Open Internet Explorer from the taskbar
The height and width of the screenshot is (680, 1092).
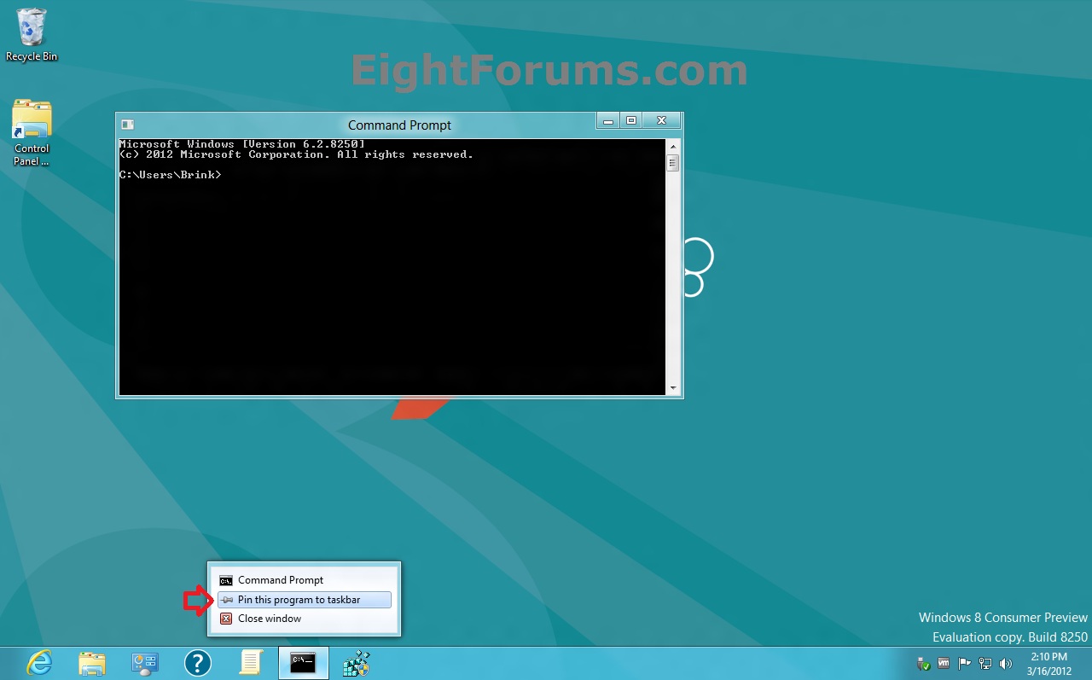[39, 662]
